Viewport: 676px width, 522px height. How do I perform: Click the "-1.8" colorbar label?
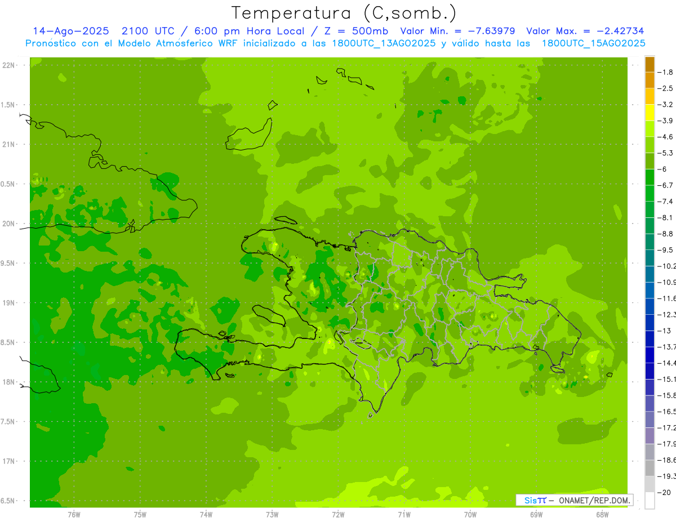(666, 72)
